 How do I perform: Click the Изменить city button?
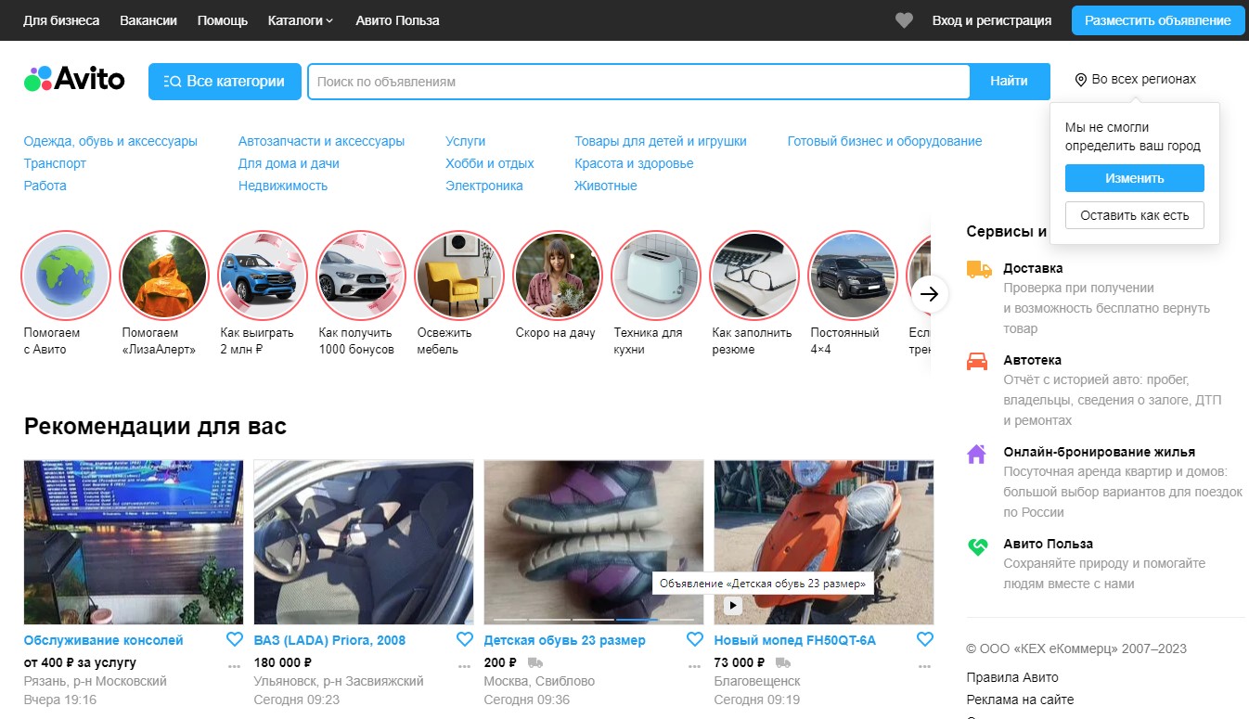1135,178
